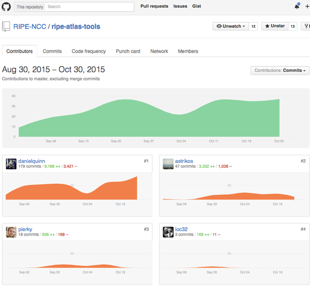Switch to the Punch card tab
The image size is (310, 288).
(128, 51)
